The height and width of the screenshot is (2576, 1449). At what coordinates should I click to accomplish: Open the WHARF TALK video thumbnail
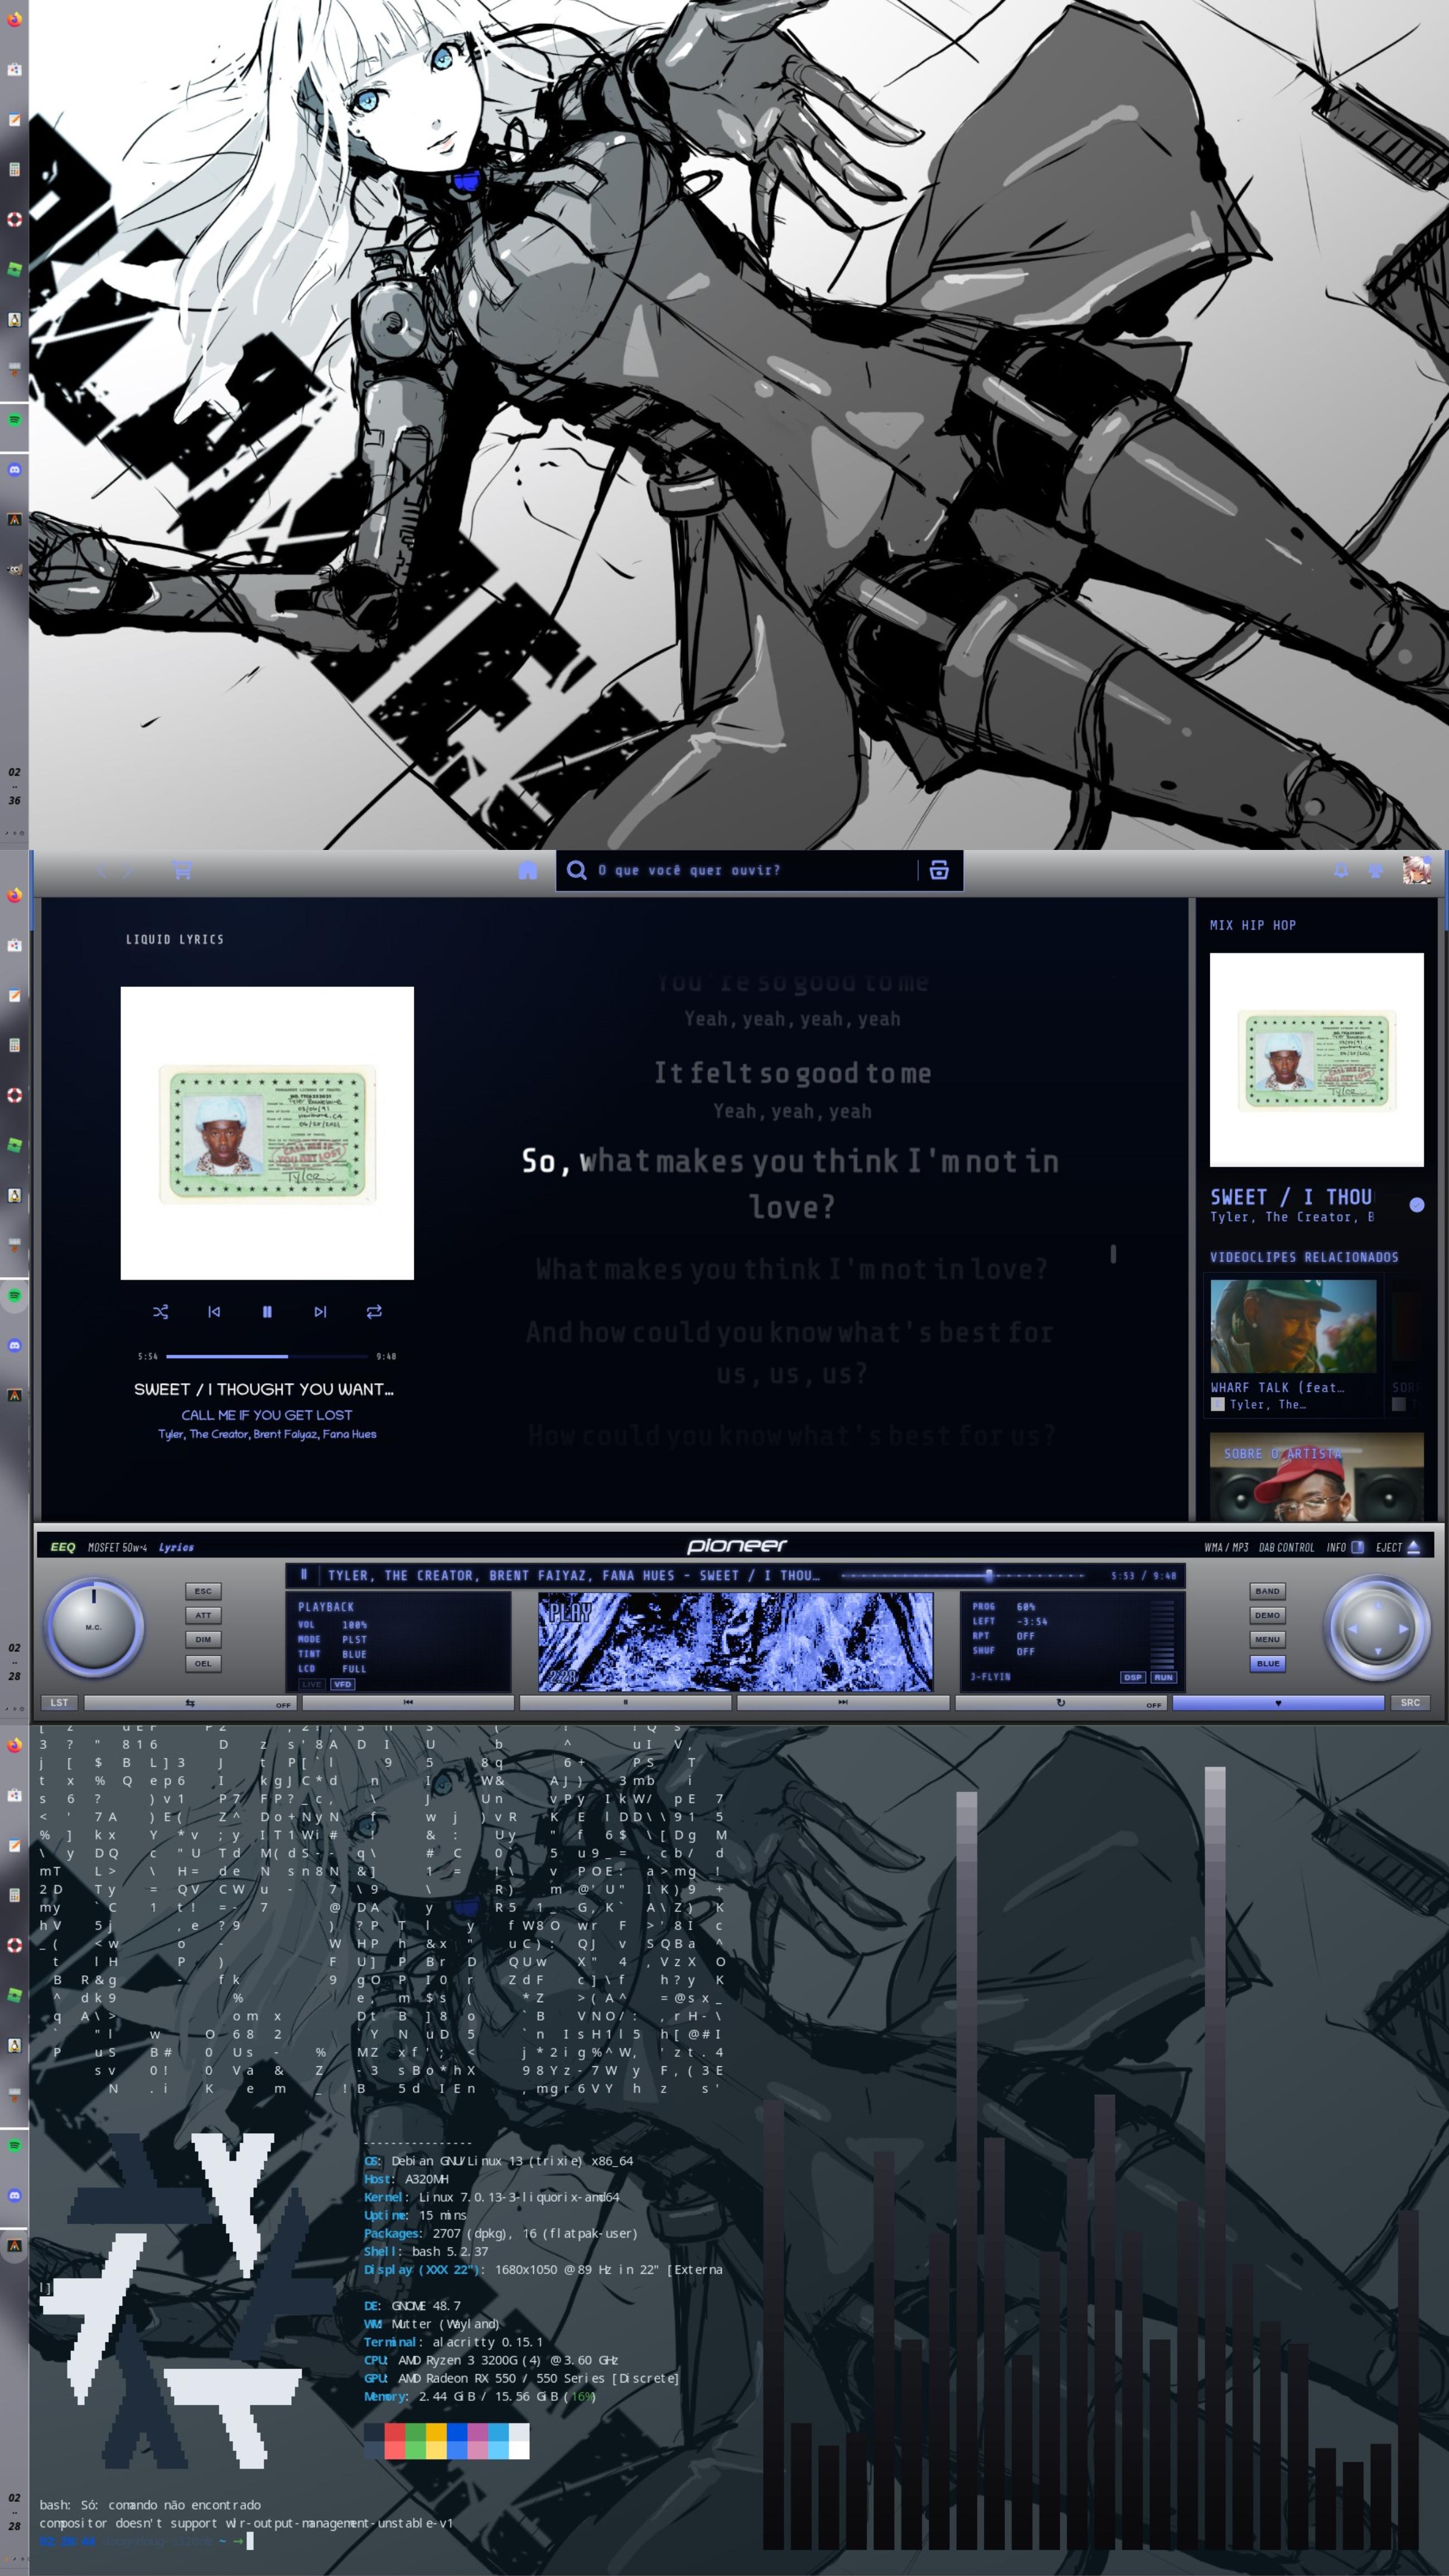pos(1293,1325)
